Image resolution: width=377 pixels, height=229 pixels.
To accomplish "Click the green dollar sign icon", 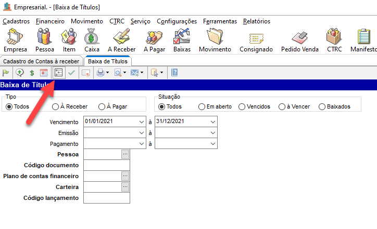I will click(x=32, y=73).
